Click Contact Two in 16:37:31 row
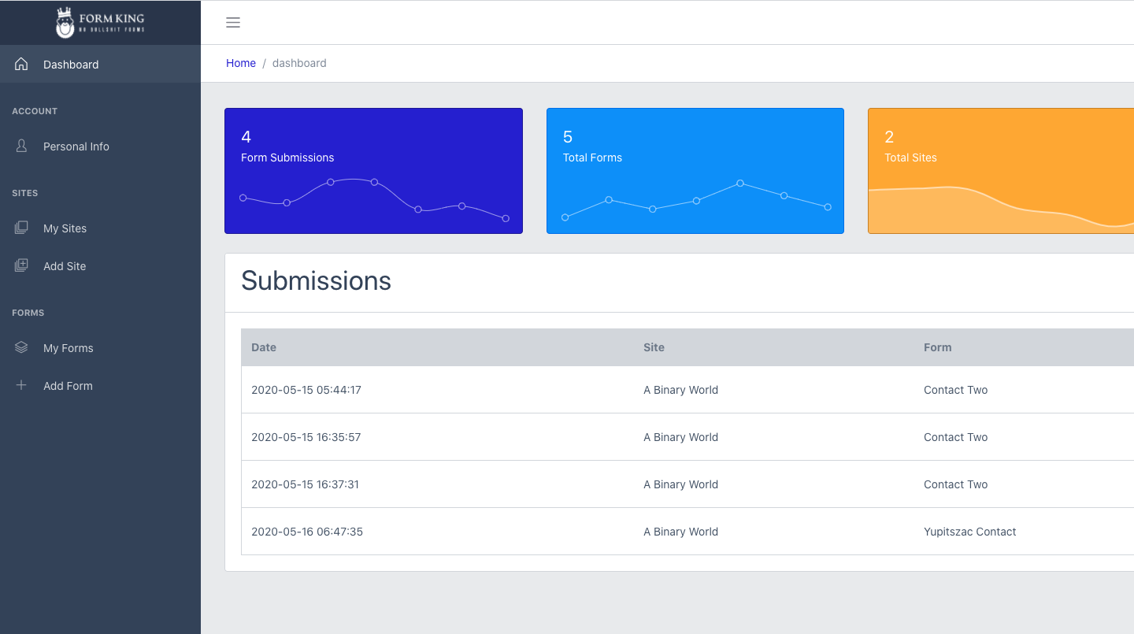Viewport: 1134px width, 634px height. 955,484
